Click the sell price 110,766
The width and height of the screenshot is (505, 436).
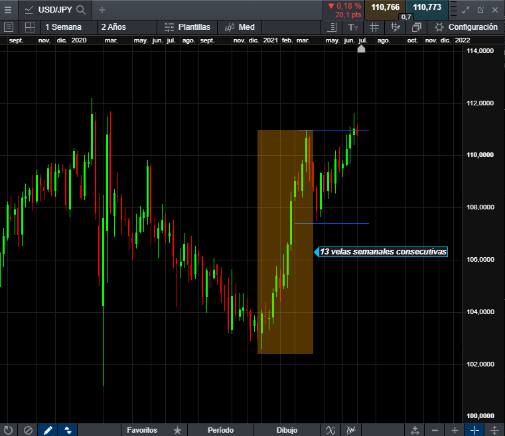click(x=385, y=8)
